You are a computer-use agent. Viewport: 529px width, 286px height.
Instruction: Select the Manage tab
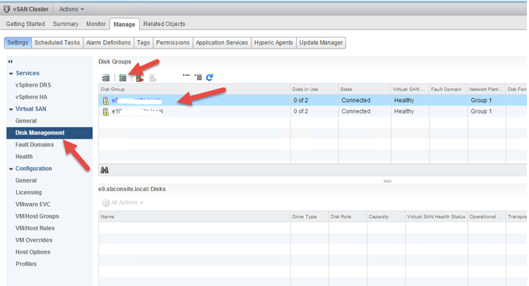pos(124,24)
